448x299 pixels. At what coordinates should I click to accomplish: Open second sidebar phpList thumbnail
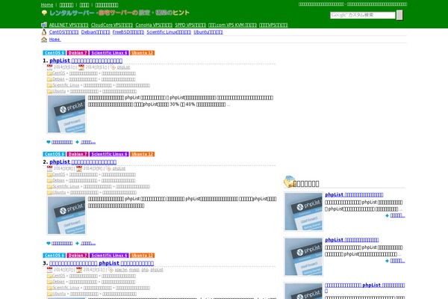coord(303,257)
